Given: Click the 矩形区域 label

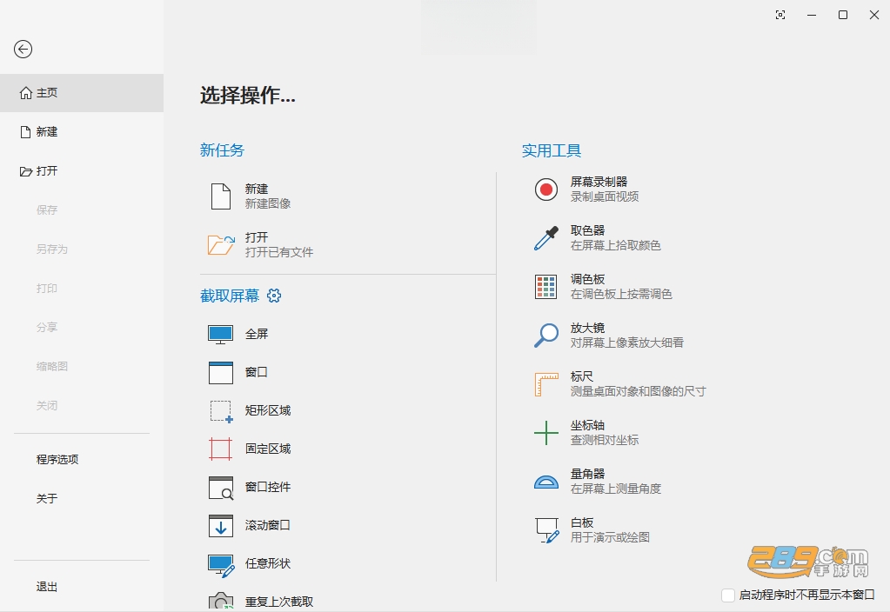Looking at the screenshot, I should click(268, 410).
